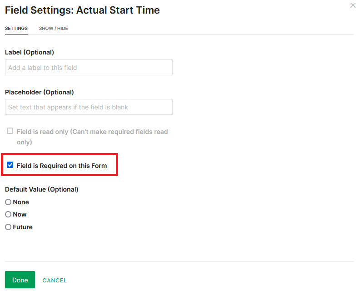Screen dimensions: 358x291
Task: Close the Field Settings dialog with X
Action: click(x=353, y=5)
